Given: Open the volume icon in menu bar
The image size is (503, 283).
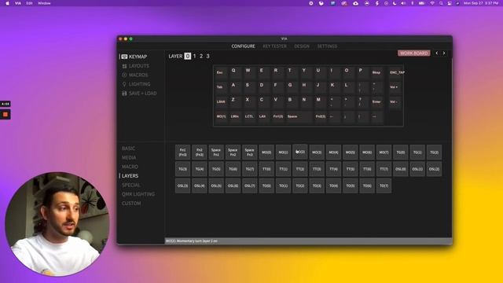Looking at the screenshot, I should (403, 3).
